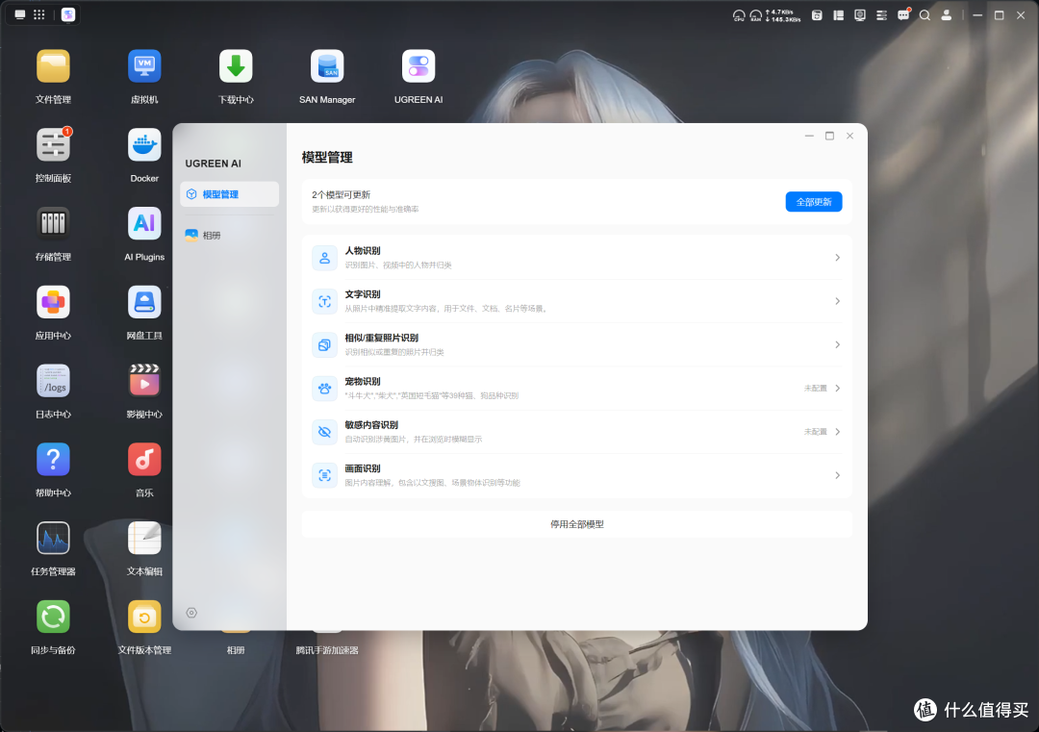Click the 文字识别 model icon

[x=325, y=301]
